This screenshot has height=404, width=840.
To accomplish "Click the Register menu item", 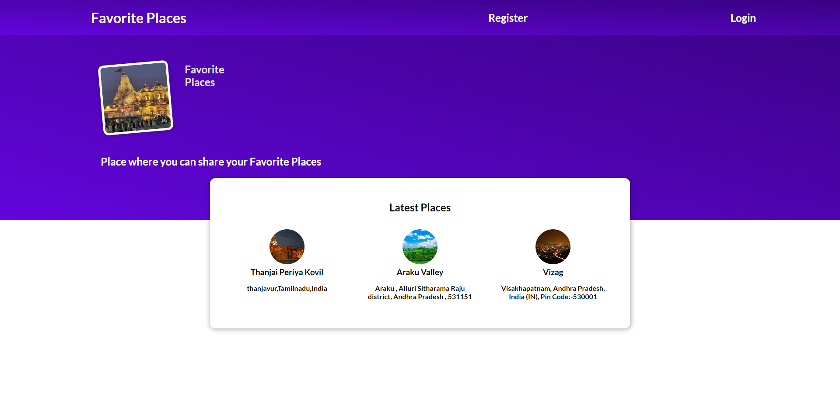I will coord(507,18).
